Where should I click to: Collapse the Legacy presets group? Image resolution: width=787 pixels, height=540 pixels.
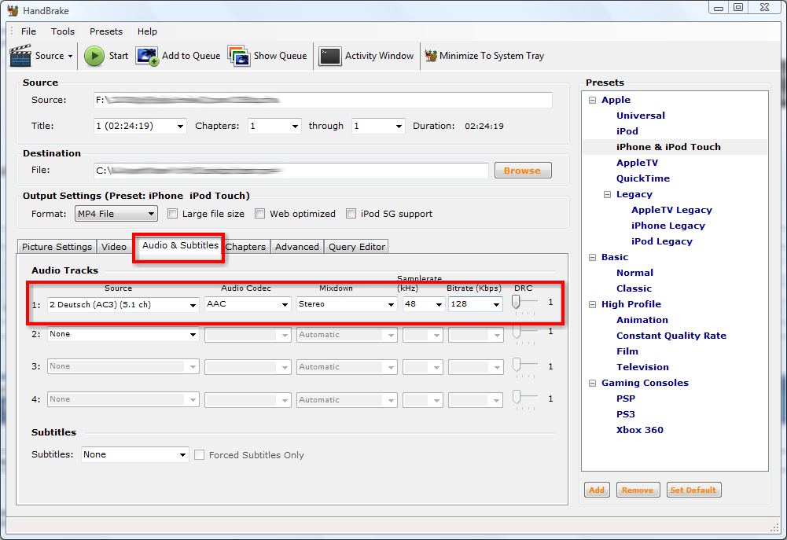click(607, 194)
